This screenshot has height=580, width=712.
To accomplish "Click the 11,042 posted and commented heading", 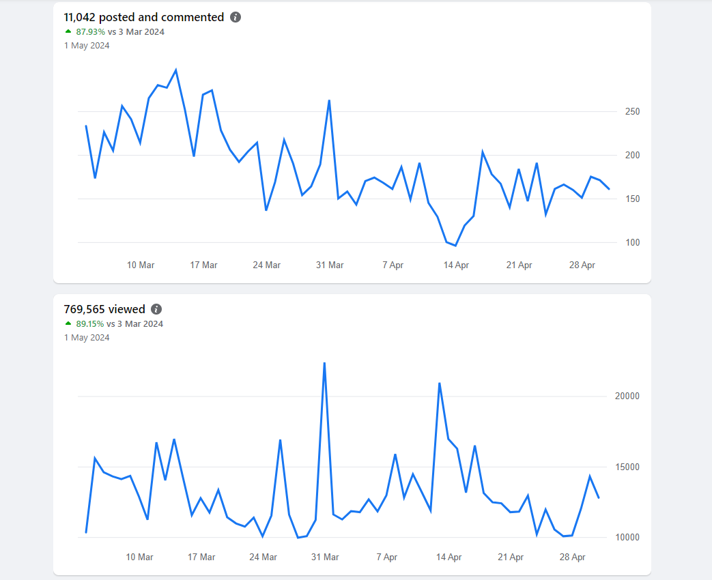I will pos(144,17).
